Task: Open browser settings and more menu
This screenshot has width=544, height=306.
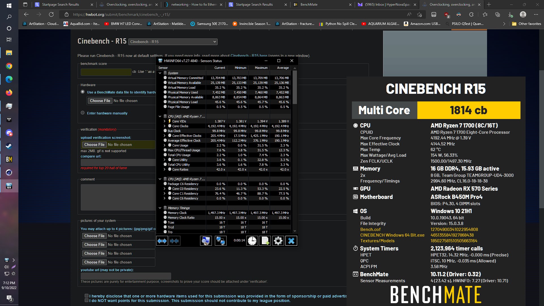Action: [536, 14]
